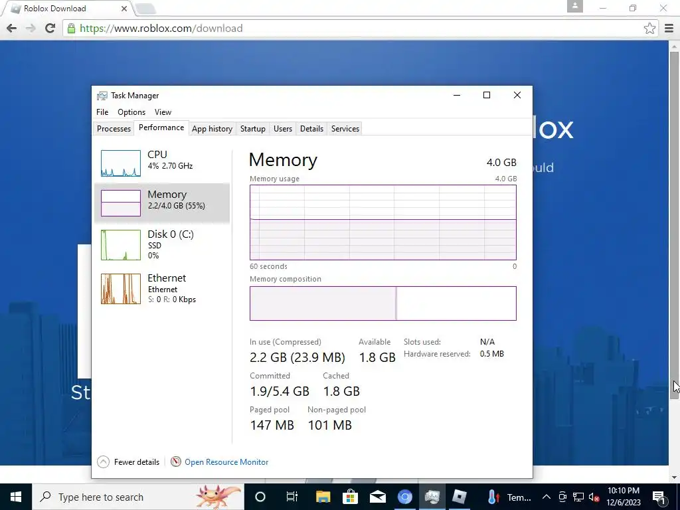This screenshot has width=680, height=510.
Task: Click the green secure lock icon
Action: click(71, 28)
